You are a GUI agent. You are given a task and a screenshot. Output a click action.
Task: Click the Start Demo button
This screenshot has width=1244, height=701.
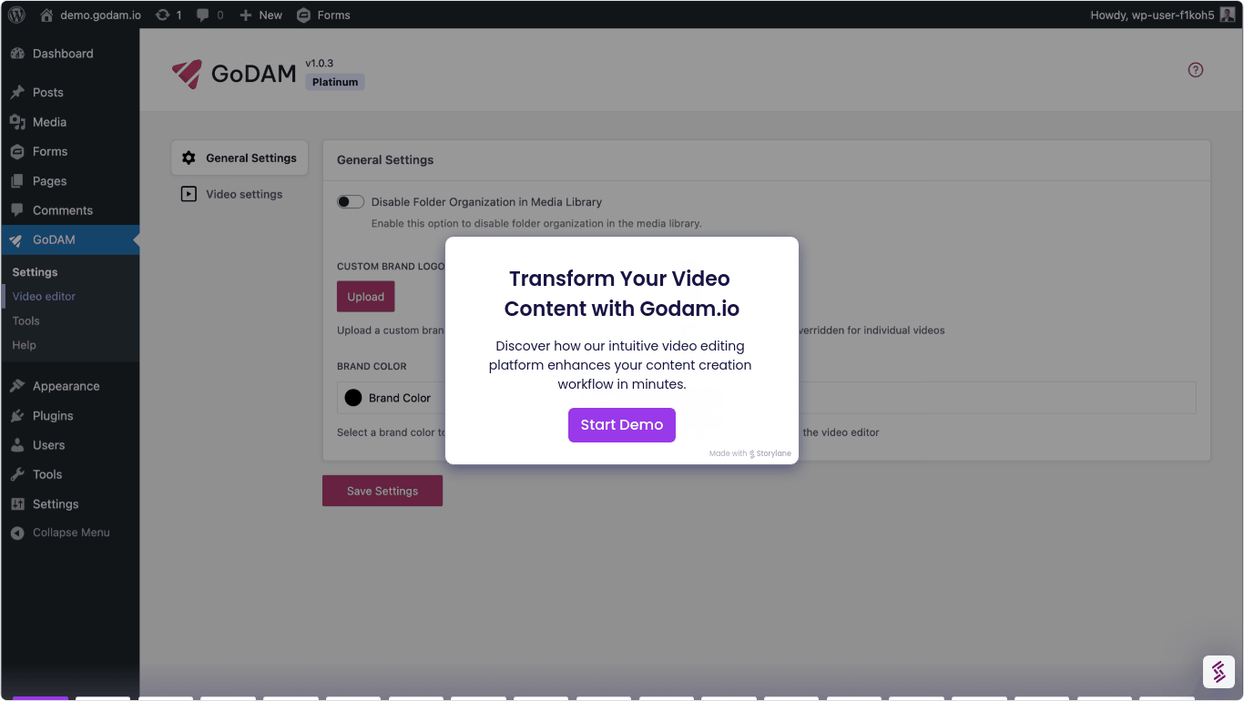click(x=622, y=425)
